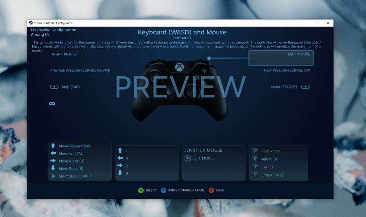Click the joystick click icon beside LEFT MOUSE

point(188,158)
